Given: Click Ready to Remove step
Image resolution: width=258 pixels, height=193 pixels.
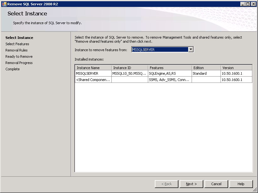Looking at the screenshot, I should point(19,56).
